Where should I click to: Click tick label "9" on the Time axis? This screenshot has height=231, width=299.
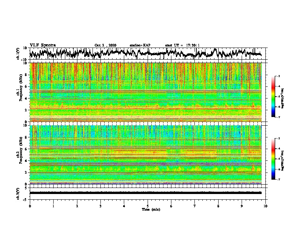point(242,206)
